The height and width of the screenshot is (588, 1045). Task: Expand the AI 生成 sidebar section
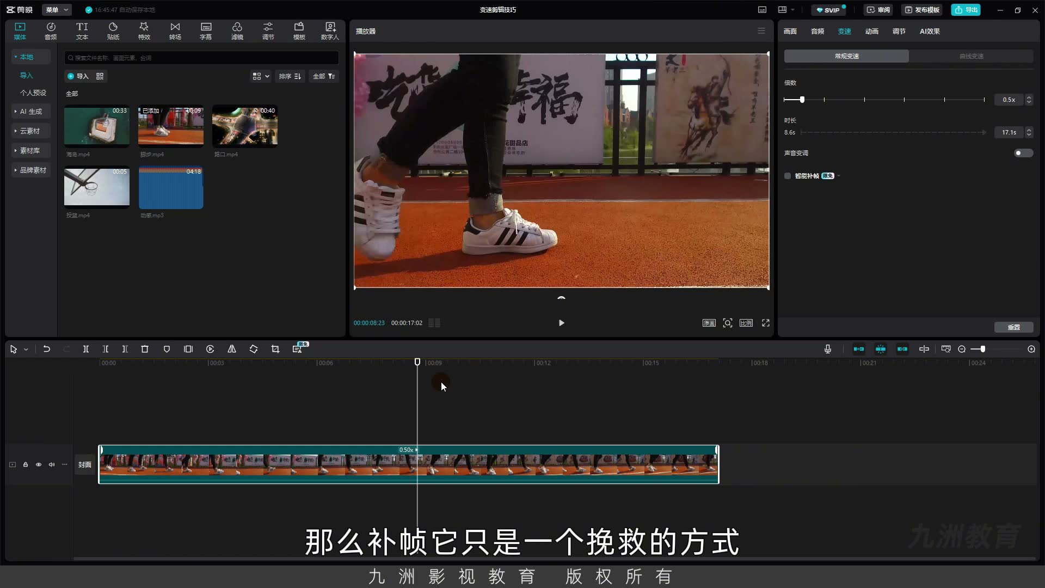click(31, 111)
